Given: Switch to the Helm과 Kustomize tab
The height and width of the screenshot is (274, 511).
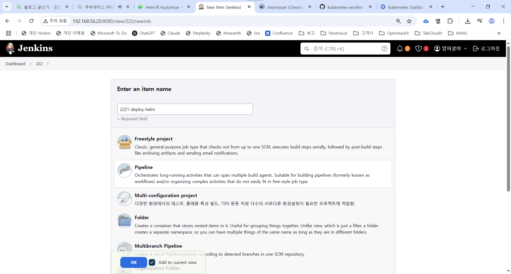Looking at the screenshot, I should [x=164, y=7].
